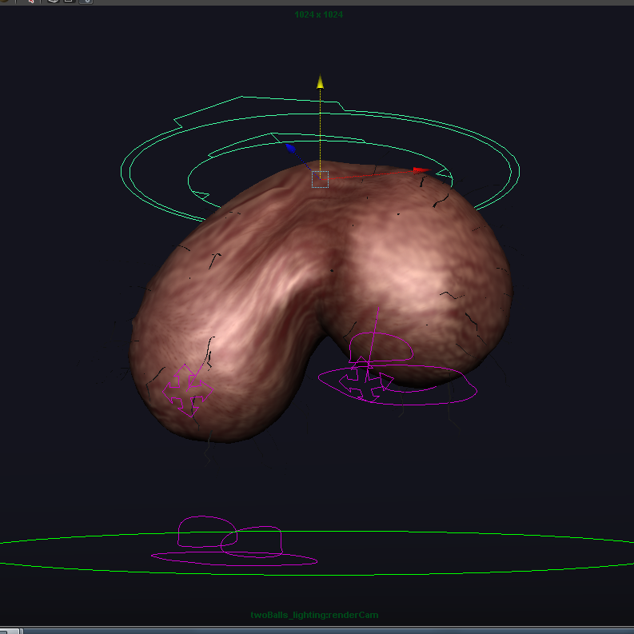Click the 1024 x 1024 resolution gate label
This screenshot has width=634, height=634.
click(x=319, y=15)
